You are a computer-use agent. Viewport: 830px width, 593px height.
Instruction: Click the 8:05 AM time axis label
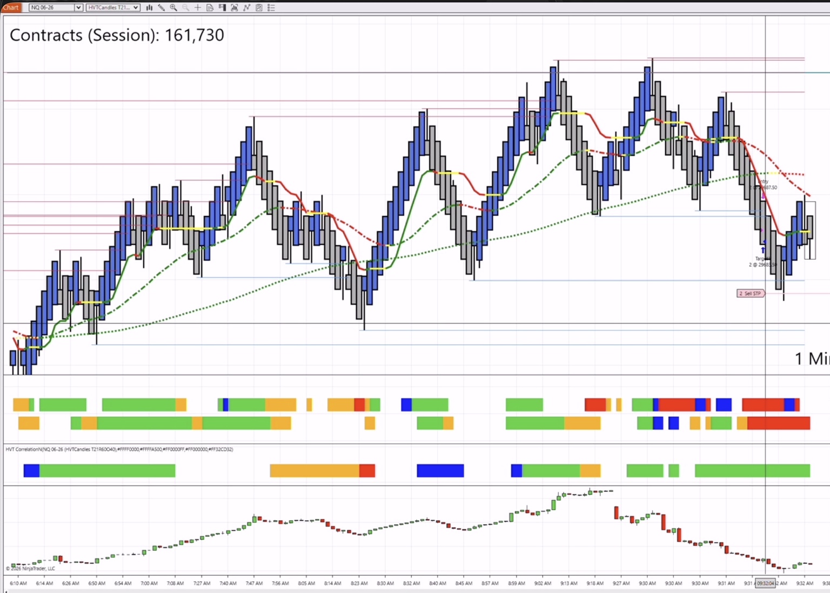pos(306,583)
